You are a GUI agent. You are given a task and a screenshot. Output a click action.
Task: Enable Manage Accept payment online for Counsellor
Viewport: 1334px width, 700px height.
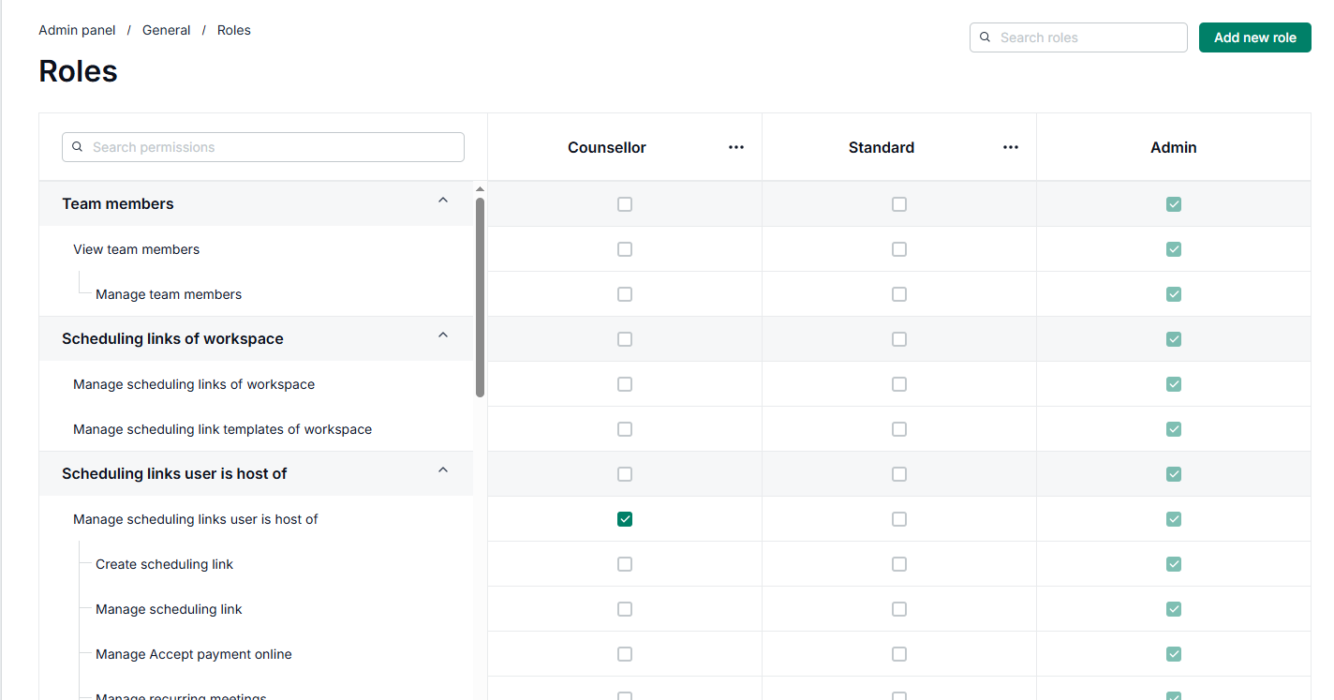click(x=625, y=654)
